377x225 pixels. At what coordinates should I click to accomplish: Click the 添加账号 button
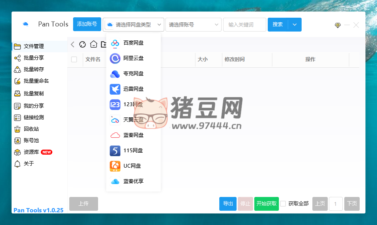87,24
